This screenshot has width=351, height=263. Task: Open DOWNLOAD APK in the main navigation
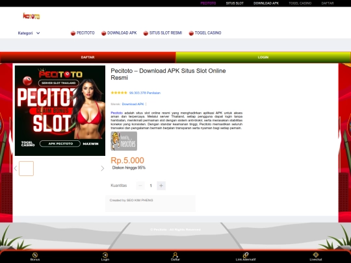tap(122, 33)
